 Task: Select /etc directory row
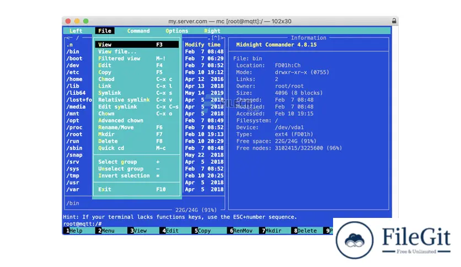pos(73,72)
